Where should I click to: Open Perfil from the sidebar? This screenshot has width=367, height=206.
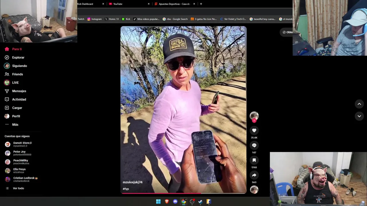(x=12, y=116)
